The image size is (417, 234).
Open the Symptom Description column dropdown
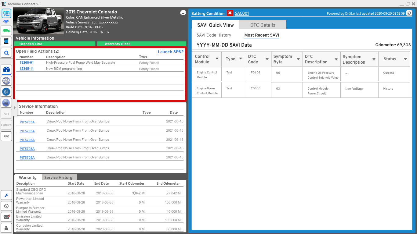tap(374, 59)
